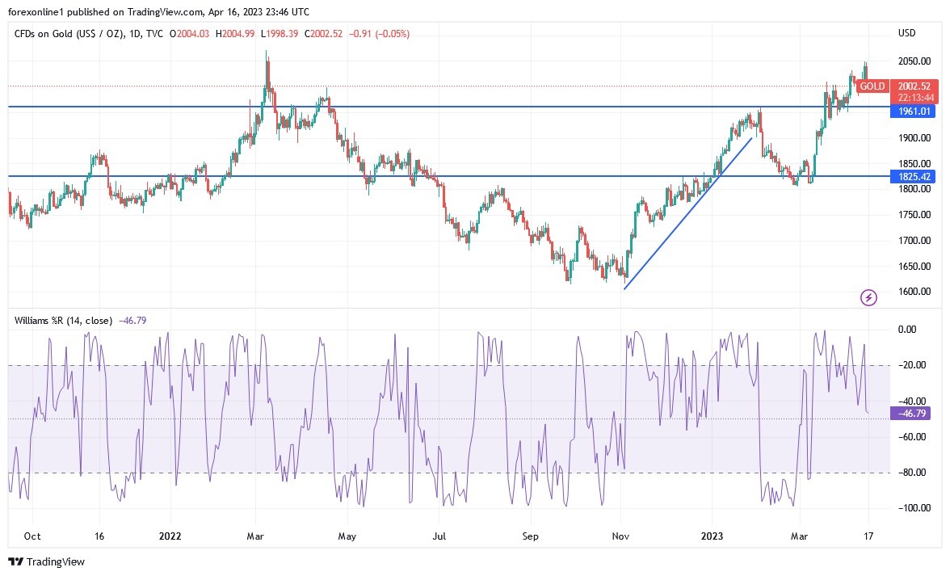The image size is (950, 576).
Task: Click the red GOLD symbol tag
Action: tap(872, 86)
